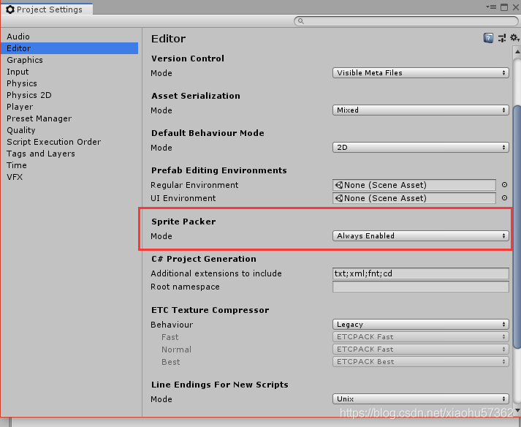This screenshot has width=521, height=427.
Task: Open Default Behaviour Mode dropdown
Action: 421,147
